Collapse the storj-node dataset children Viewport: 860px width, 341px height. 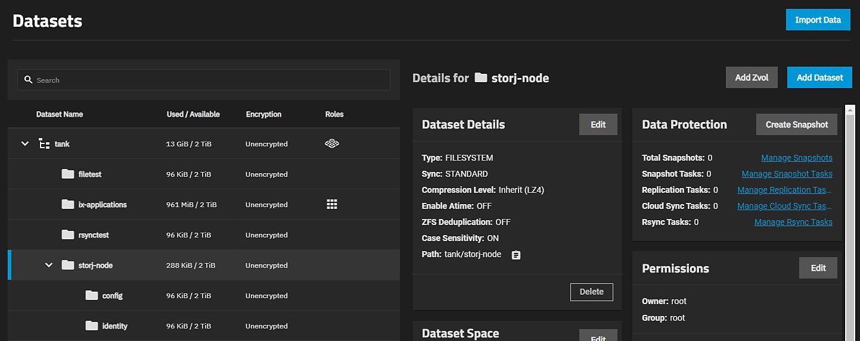(x=49, y=265)
